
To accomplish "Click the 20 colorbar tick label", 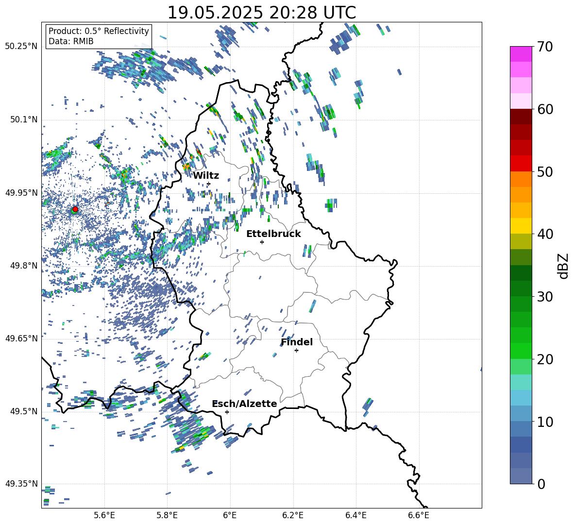I will tap(545, 359).
